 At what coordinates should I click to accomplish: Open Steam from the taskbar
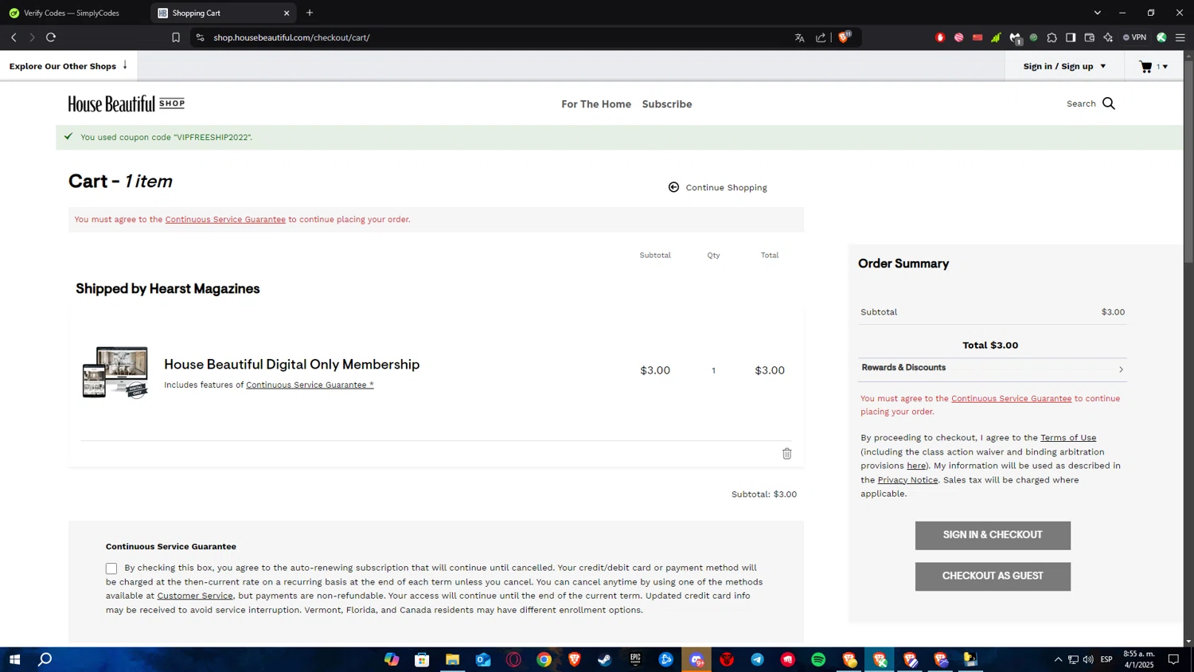pyautogui.click(x=605, y=659)
